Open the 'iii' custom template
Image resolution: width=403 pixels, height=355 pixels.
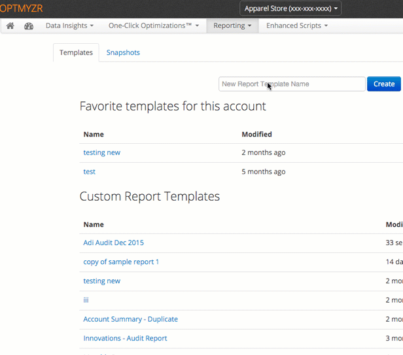click(86, 300)
